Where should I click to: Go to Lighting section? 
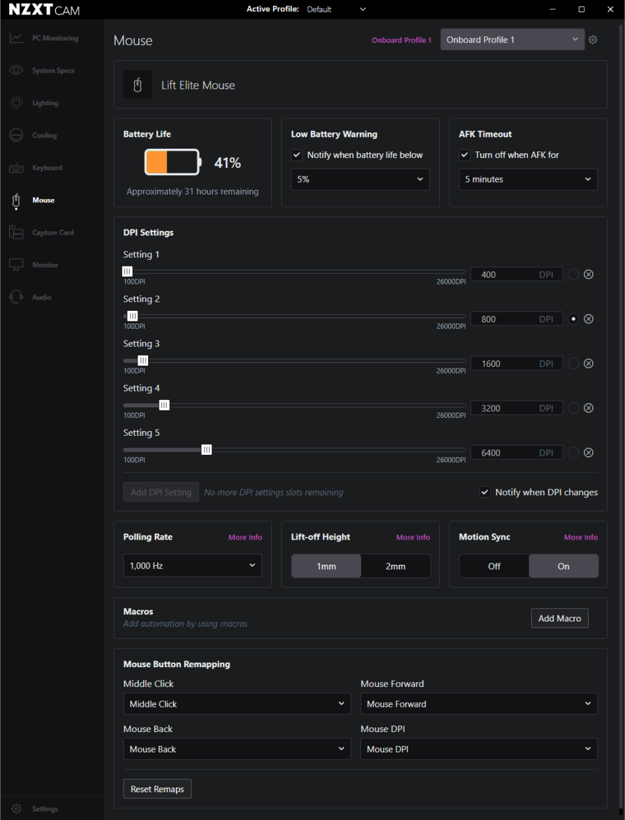[x=45, y=103]
